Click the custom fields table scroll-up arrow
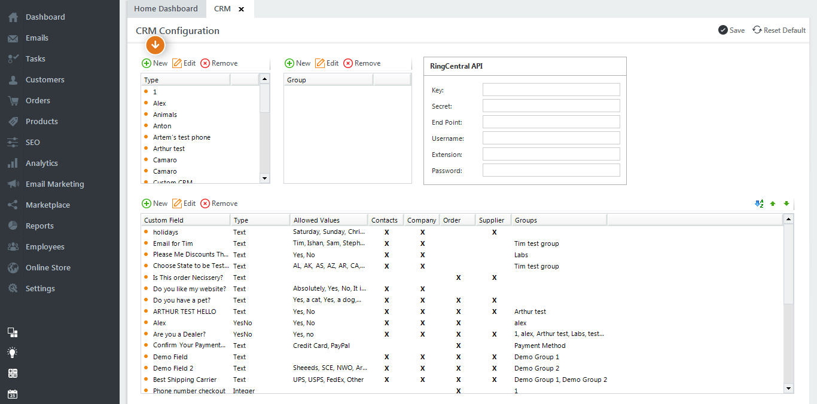Screen dimensions: 817x404 click(x=789, y=220)
